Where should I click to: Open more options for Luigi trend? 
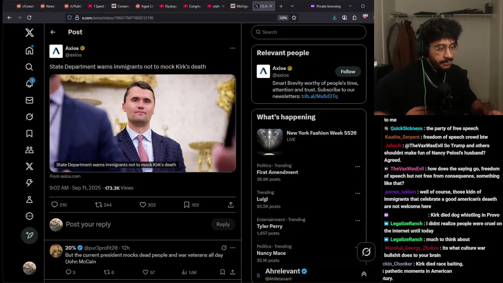click(358, 193)
